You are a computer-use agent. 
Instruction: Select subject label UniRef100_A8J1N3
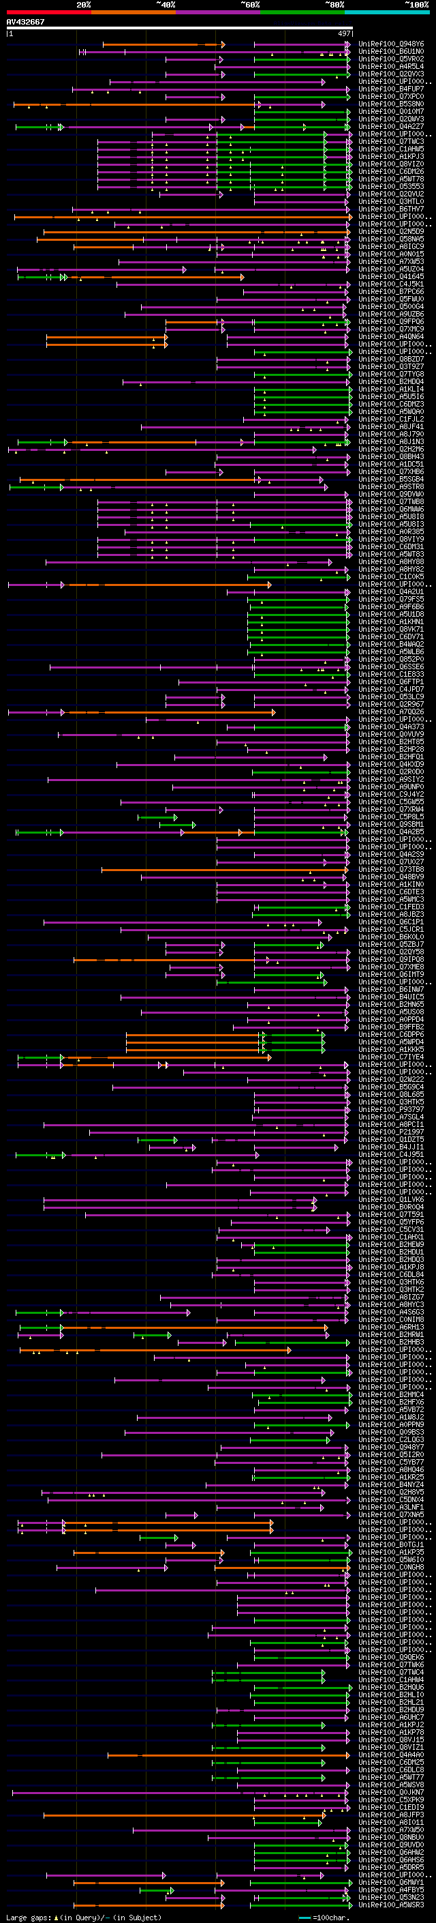coord(391,441)
